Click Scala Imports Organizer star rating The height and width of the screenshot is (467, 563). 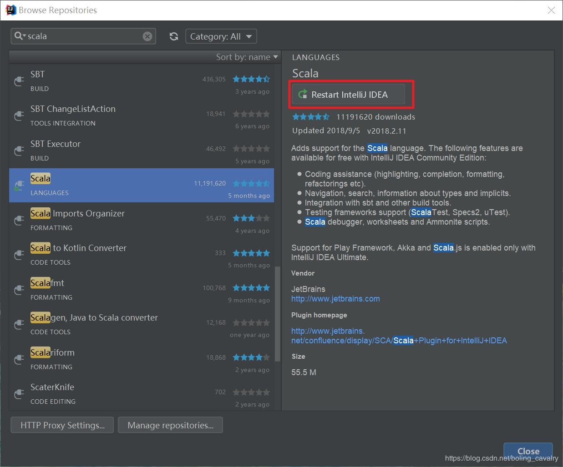[251, 218]
